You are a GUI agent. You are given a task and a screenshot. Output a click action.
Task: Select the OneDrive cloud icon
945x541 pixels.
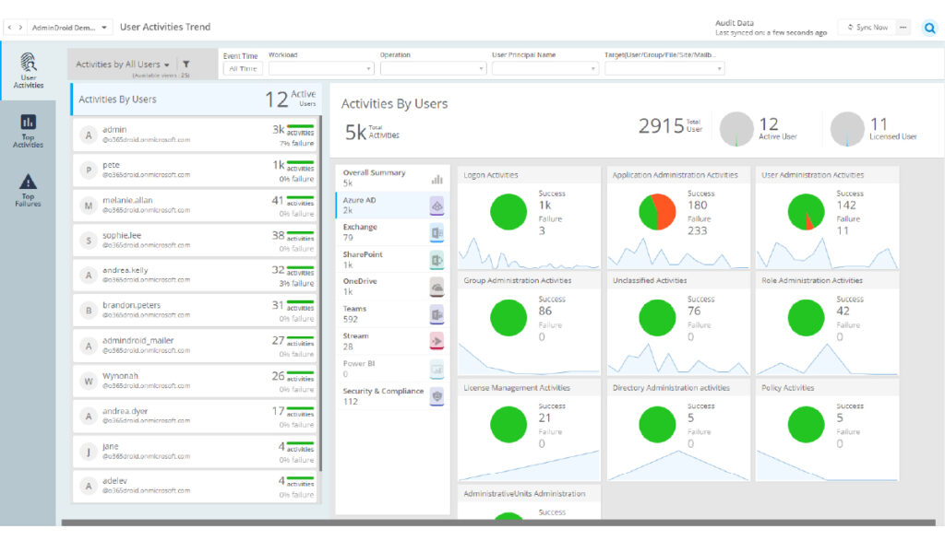tap(437, 288)
